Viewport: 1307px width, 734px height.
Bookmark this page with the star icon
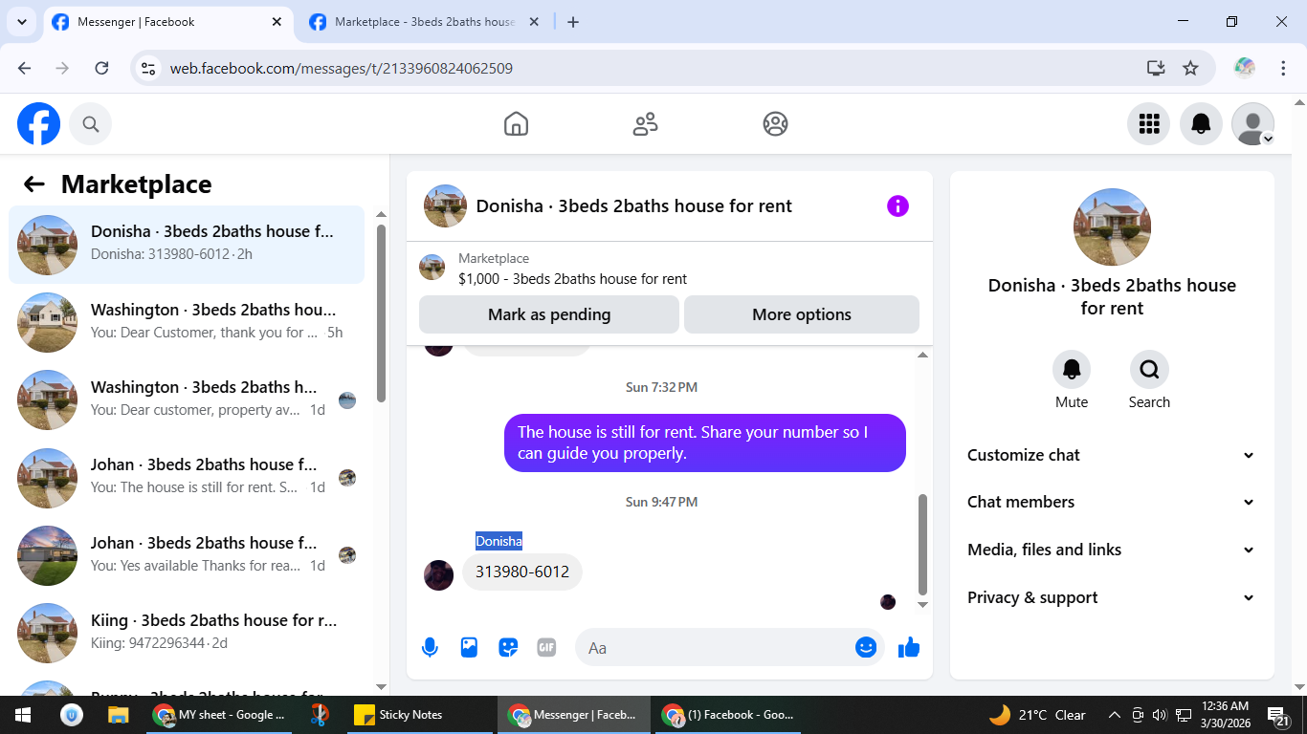[1190, 68]
